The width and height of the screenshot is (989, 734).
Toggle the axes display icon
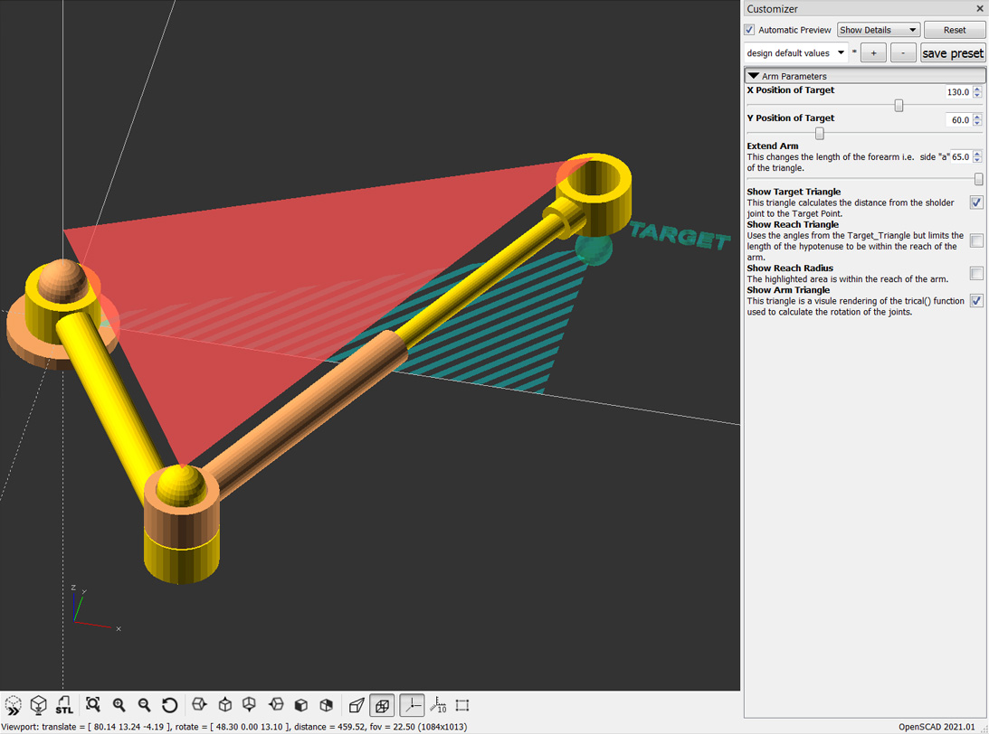tap(412, 705)
